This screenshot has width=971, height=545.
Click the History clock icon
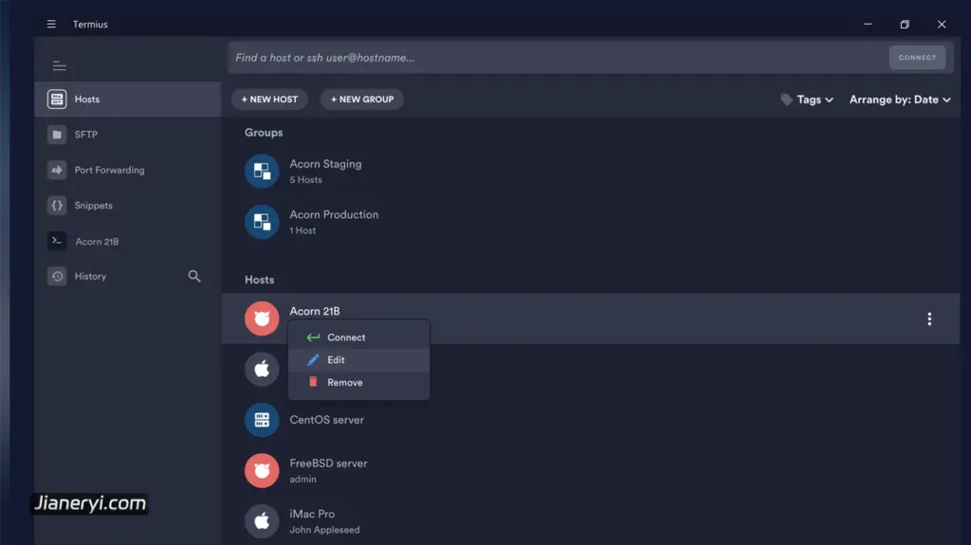tap(57, 276)
